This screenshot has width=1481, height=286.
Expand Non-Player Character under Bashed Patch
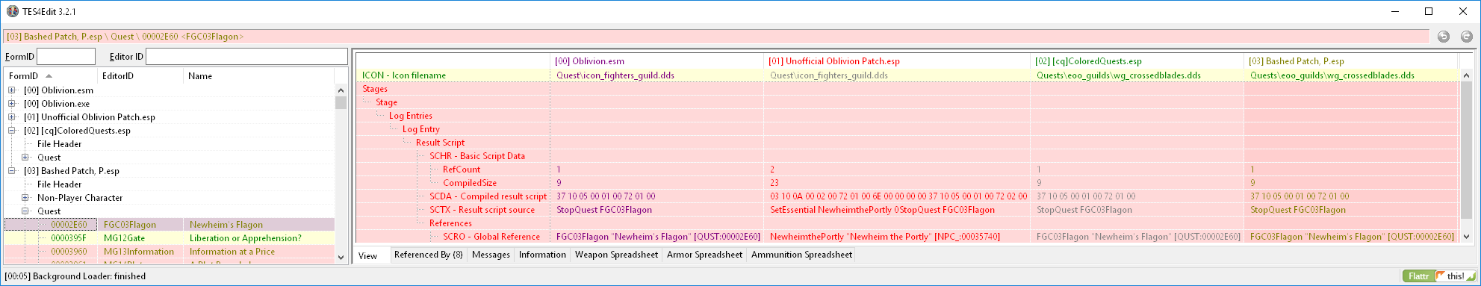click(25, 198)
